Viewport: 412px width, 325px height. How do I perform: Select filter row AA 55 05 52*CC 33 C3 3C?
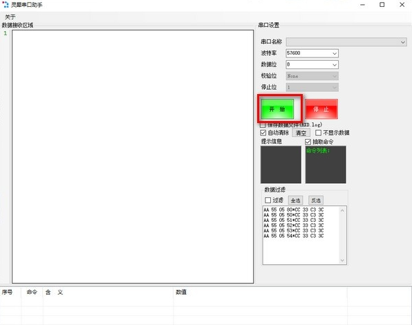(x=294, y=225)
